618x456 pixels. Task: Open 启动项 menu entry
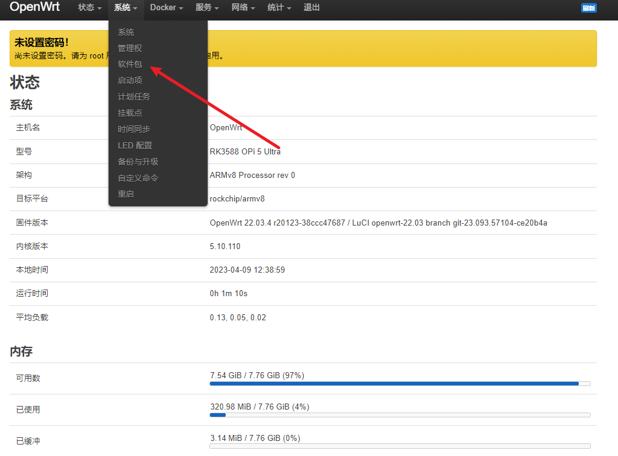click(x=130, y=80)
